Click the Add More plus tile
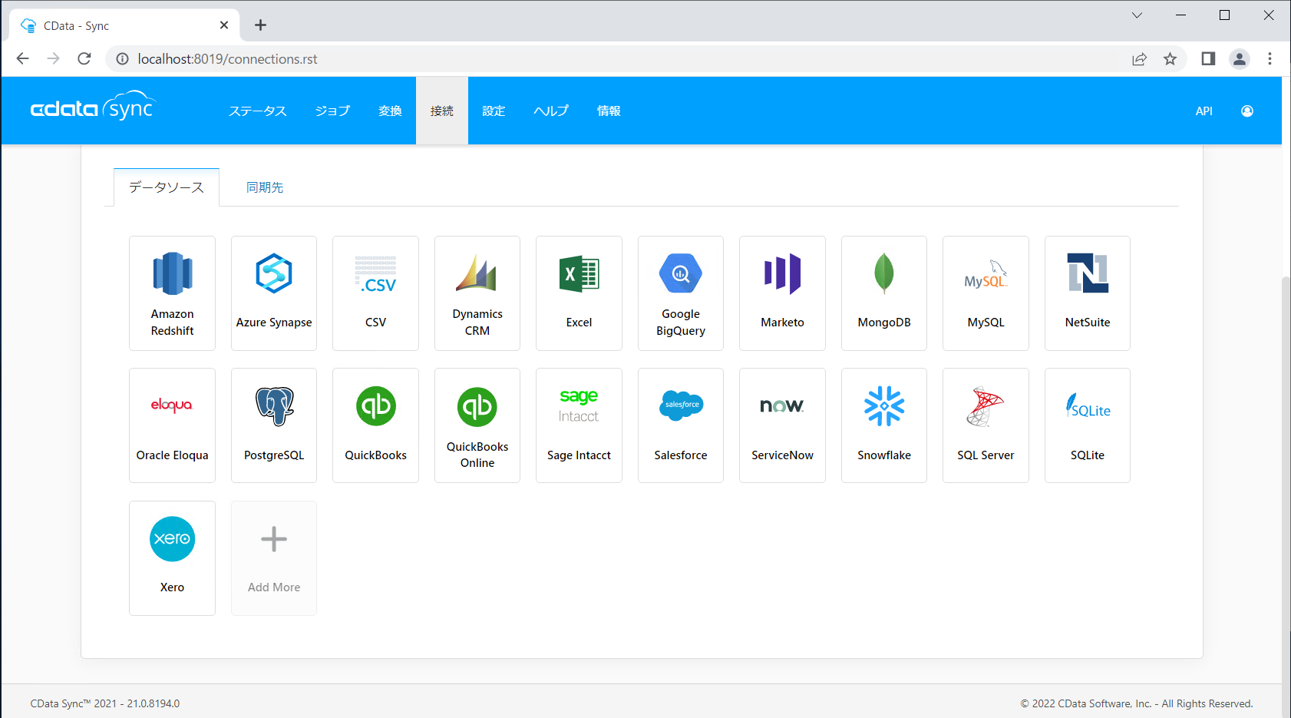This screenshot has width=1291, height=718. (x=274, y=558)
